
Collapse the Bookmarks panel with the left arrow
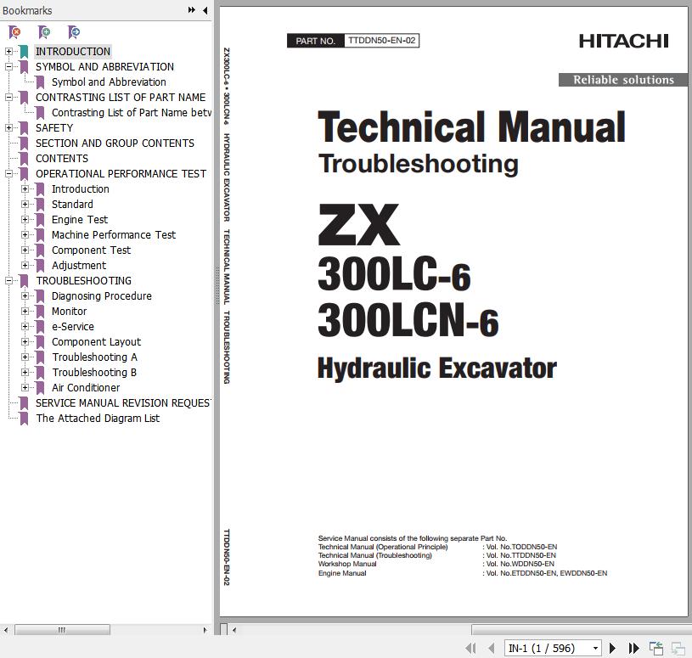(205, 10)
